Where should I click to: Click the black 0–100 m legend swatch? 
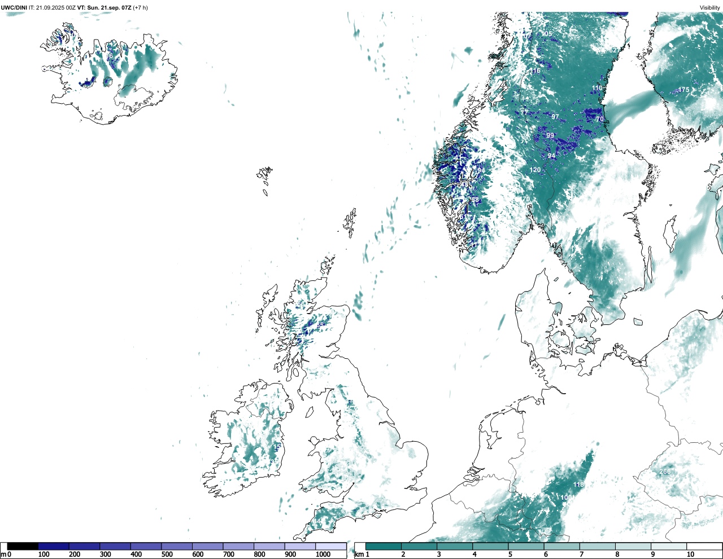pyautogui.click(x=23, y=547)
